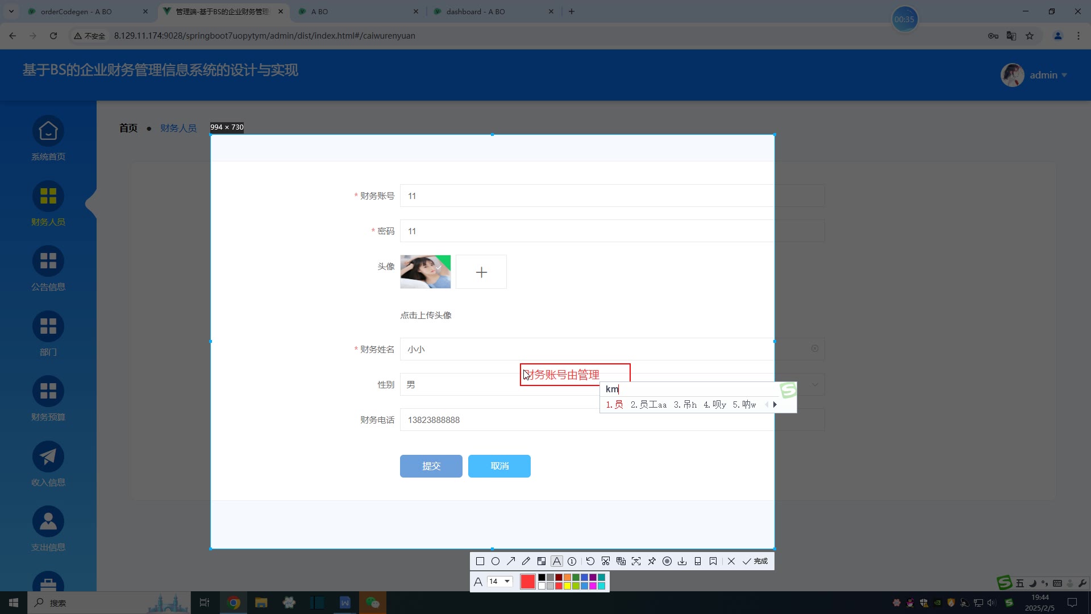This screenshot has width=1091, height=614.
Task: Pin the screenshot to screen
Action: [652, 561]
